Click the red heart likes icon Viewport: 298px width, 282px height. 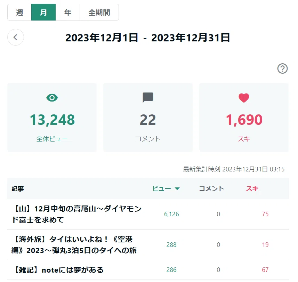pyautogui.click(x=244, y=98)
